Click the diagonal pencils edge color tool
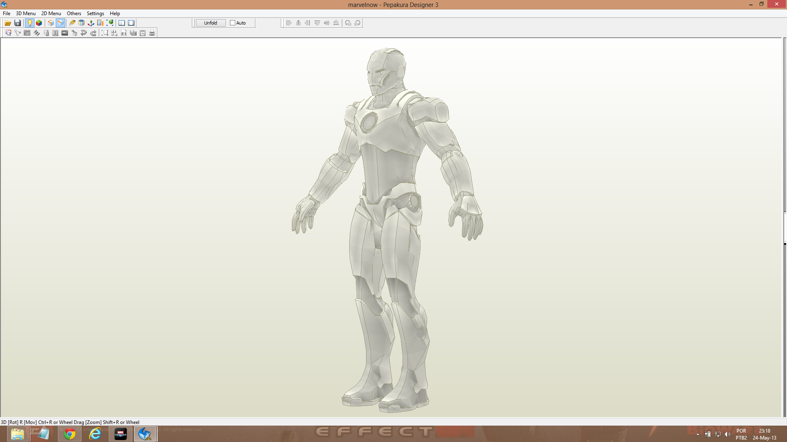Screen dimensions: 787x442 pos(36,33)
